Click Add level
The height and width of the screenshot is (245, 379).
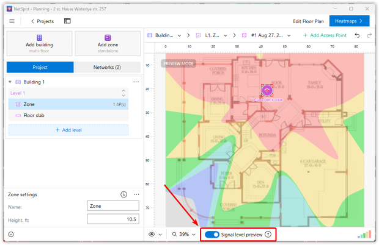[68, 130]
